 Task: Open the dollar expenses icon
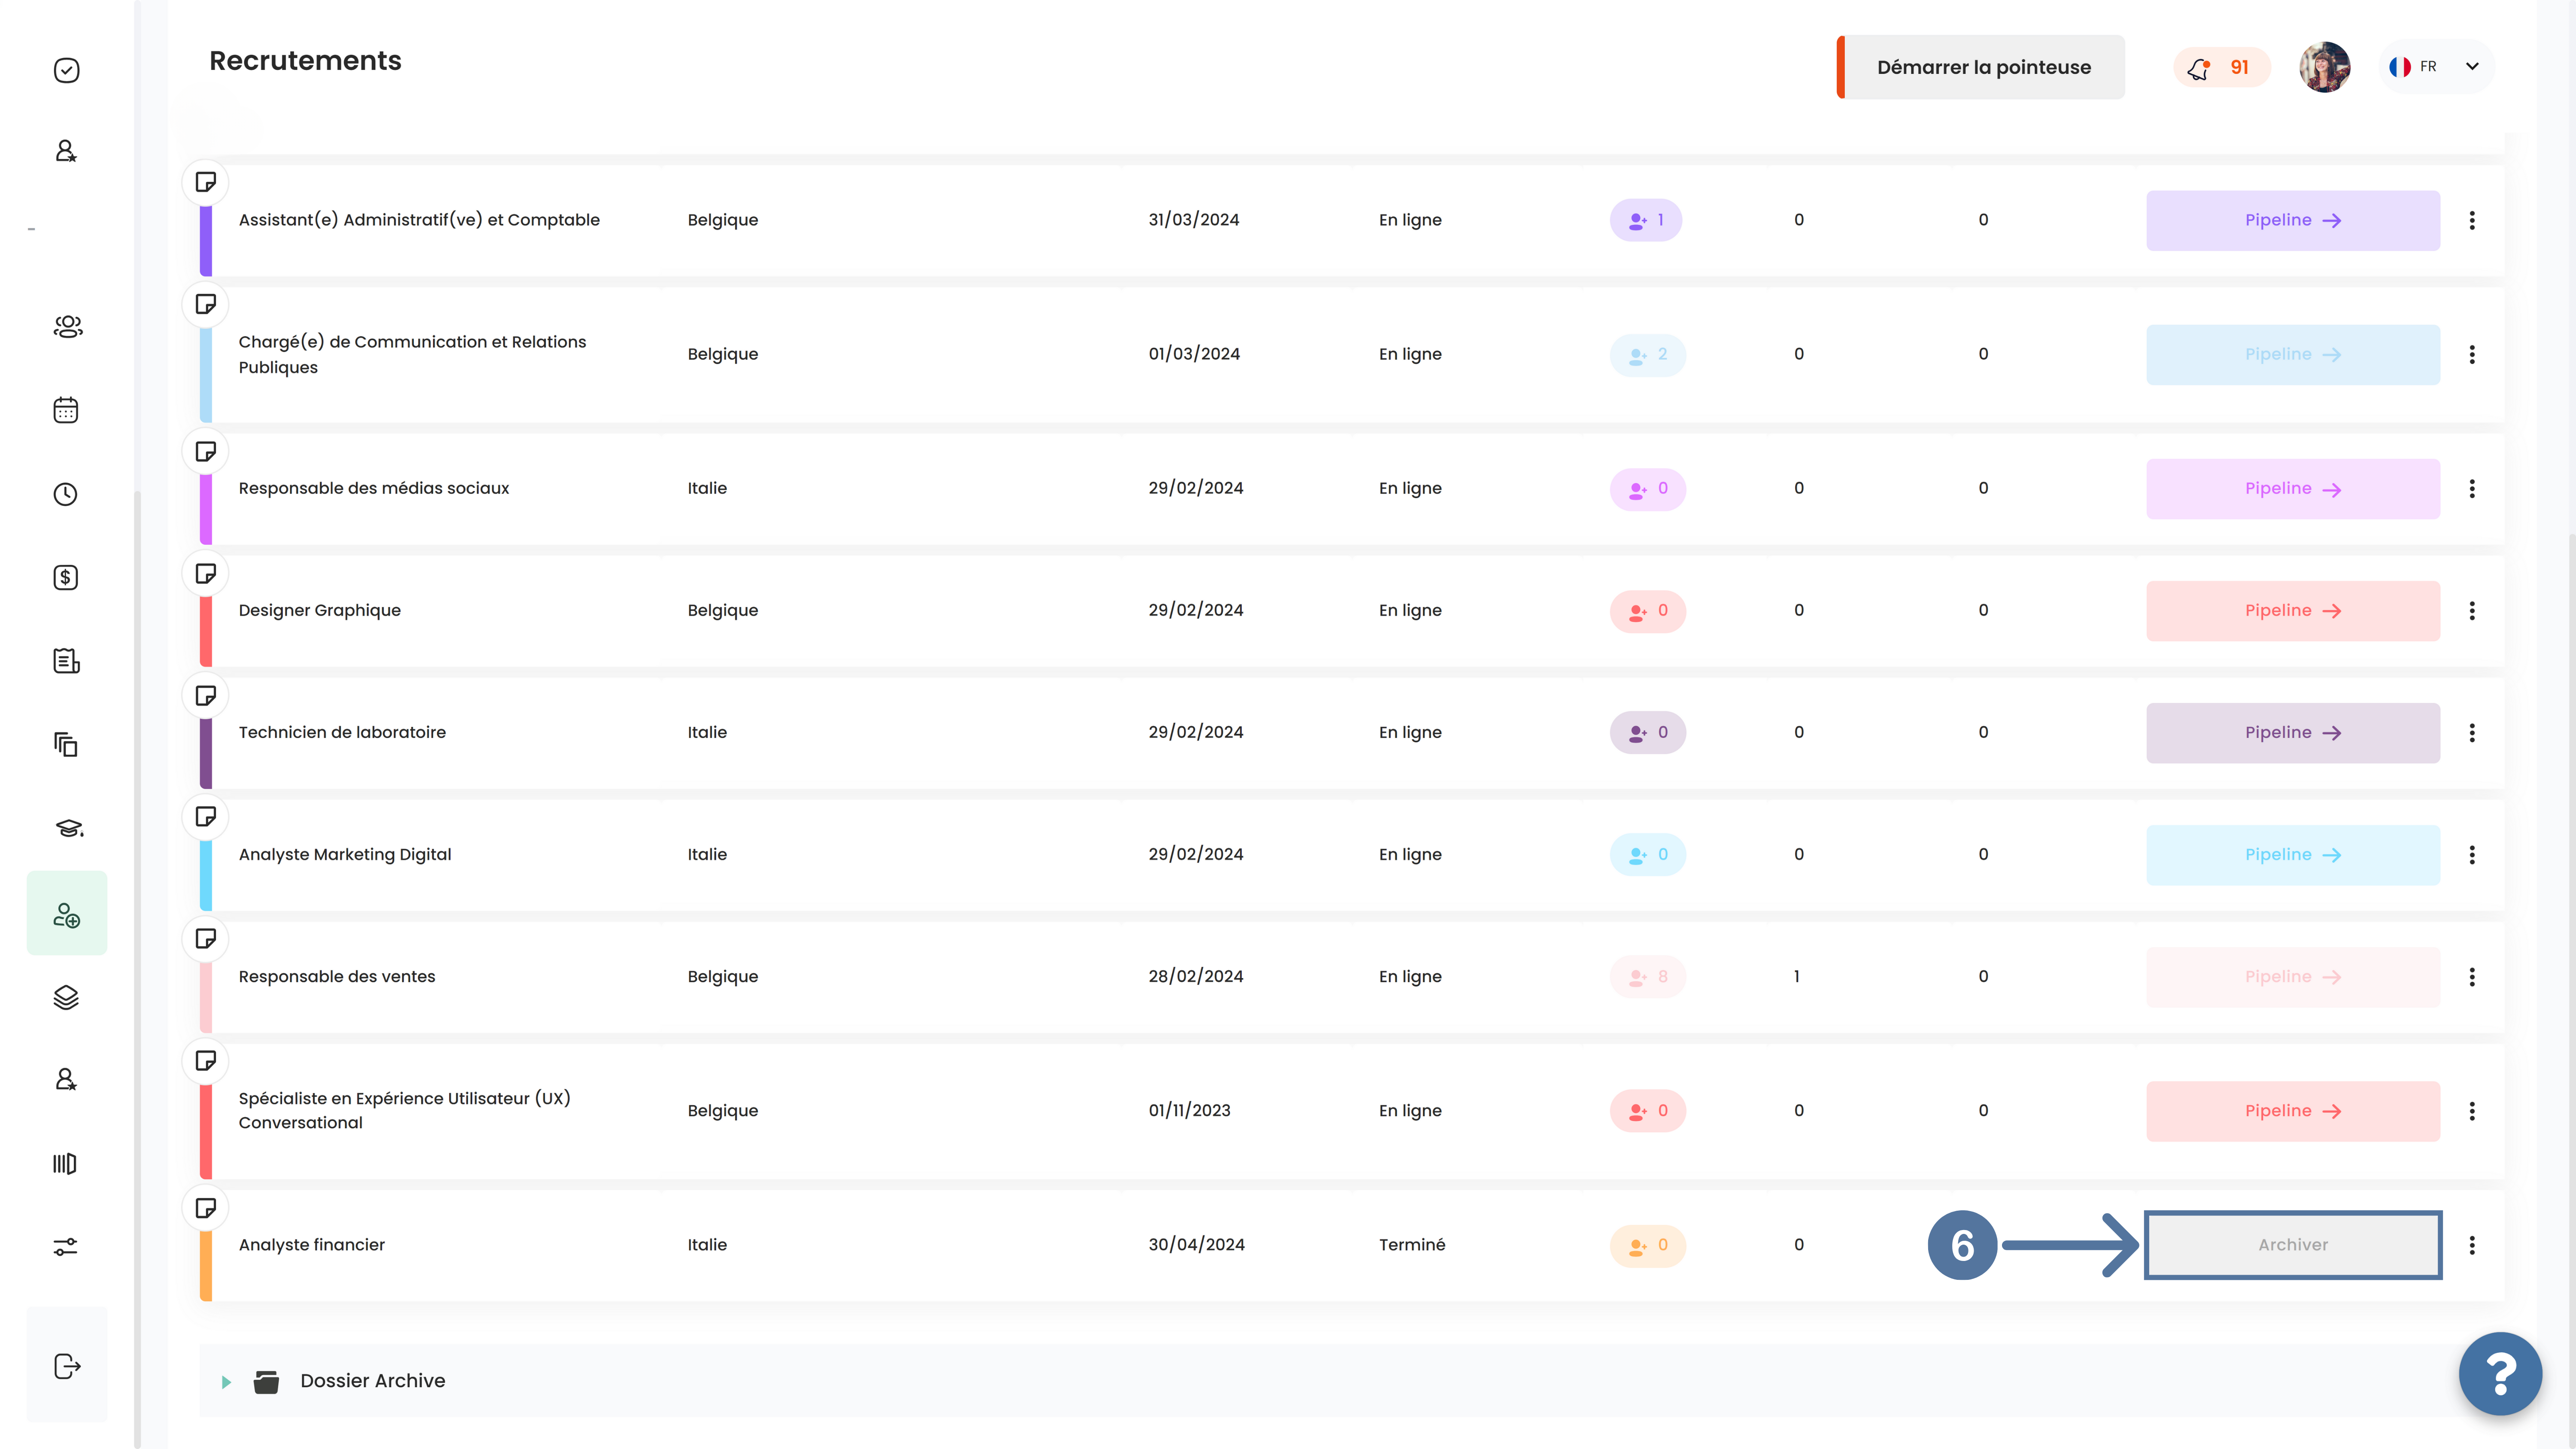(x=66, y=577)
